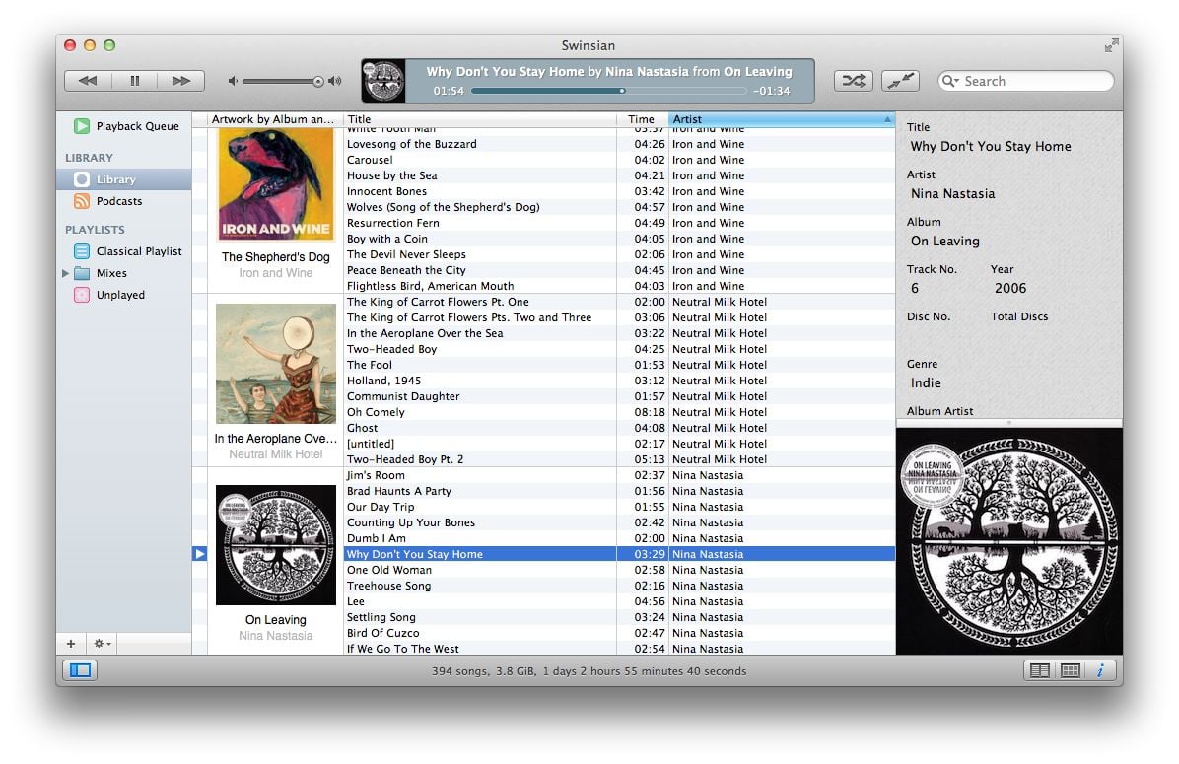The width and height of the screenshot is (1179, 764).
Task: Switch to the list view layout toggle
Action: 1039,670
